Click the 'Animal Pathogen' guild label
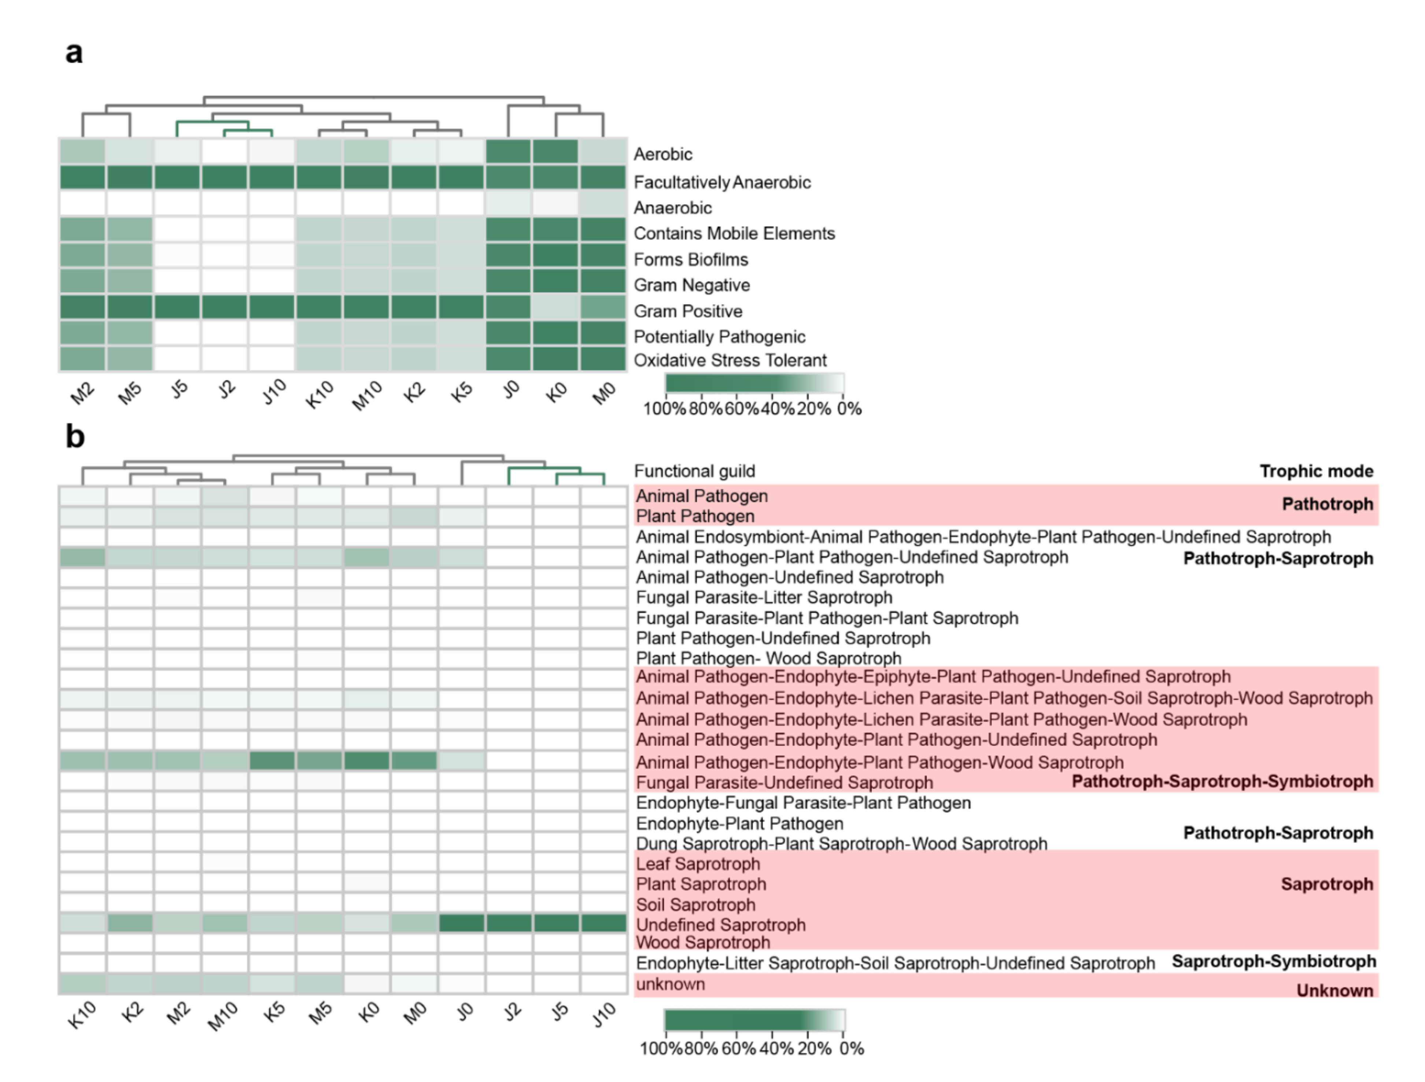Image resolution: width=1425 pixels, height=1082 pixels. pos(702,496)
